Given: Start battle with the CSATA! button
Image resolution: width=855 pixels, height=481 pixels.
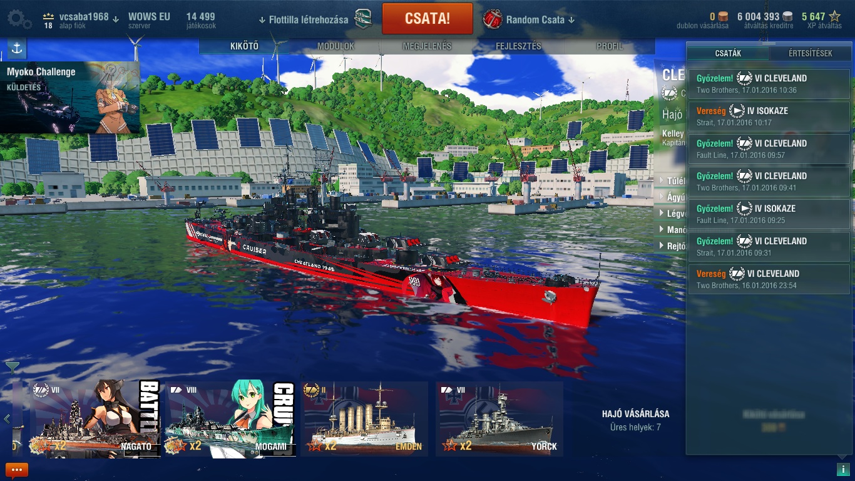Looking at the screenshot, I should click(427, 19).
